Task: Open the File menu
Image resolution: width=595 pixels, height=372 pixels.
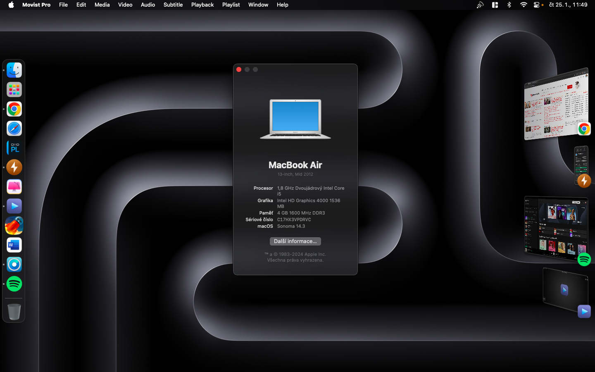Action: [x=63, y=5]
